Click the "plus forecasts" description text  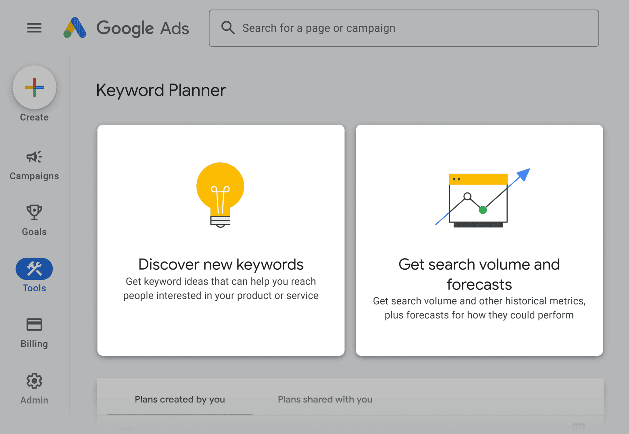(479, 315)
